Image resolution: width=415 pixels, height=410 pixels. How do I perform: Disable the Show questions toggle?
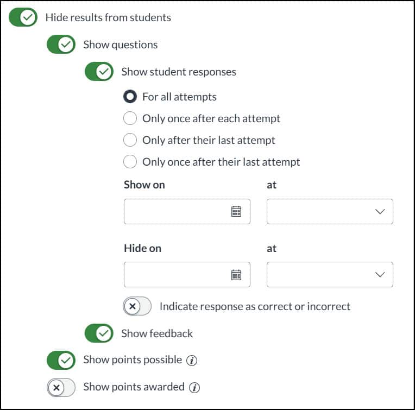point(61,45)
